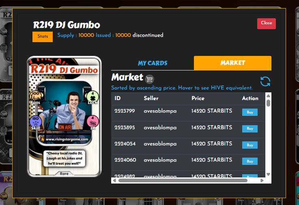299x205 pixels.
Task: Click the price in row 2523895
Action: [x=212, y=127]
